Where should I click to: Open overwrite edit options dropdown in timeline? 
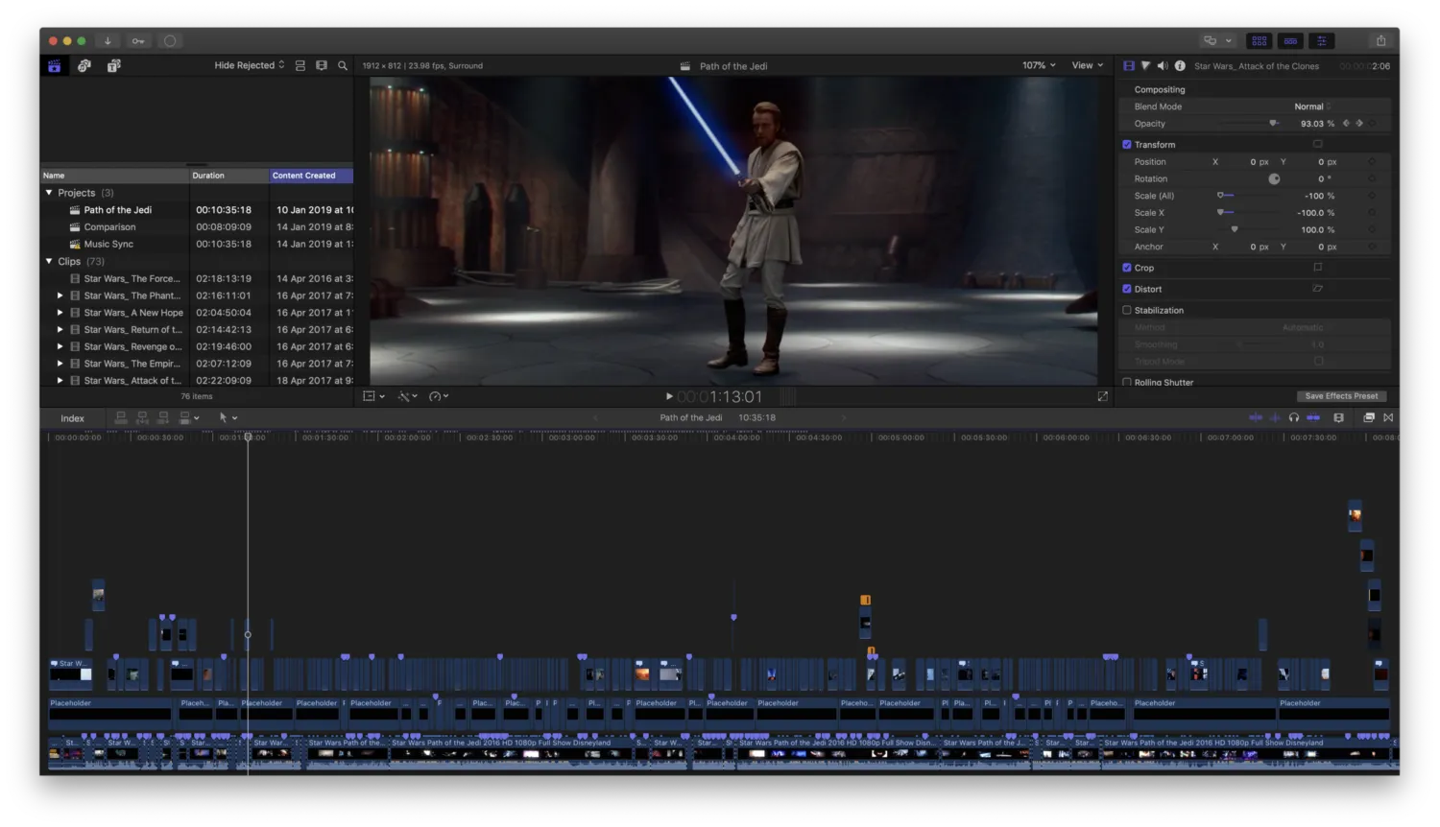click(189, 417)
